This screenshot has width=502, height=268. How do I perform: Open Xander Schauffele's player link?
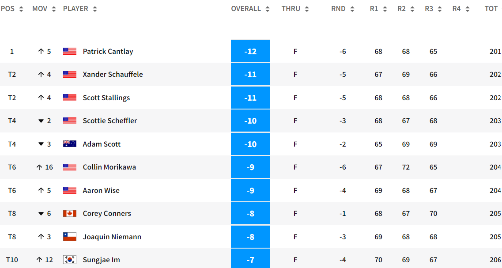point(113,75)
